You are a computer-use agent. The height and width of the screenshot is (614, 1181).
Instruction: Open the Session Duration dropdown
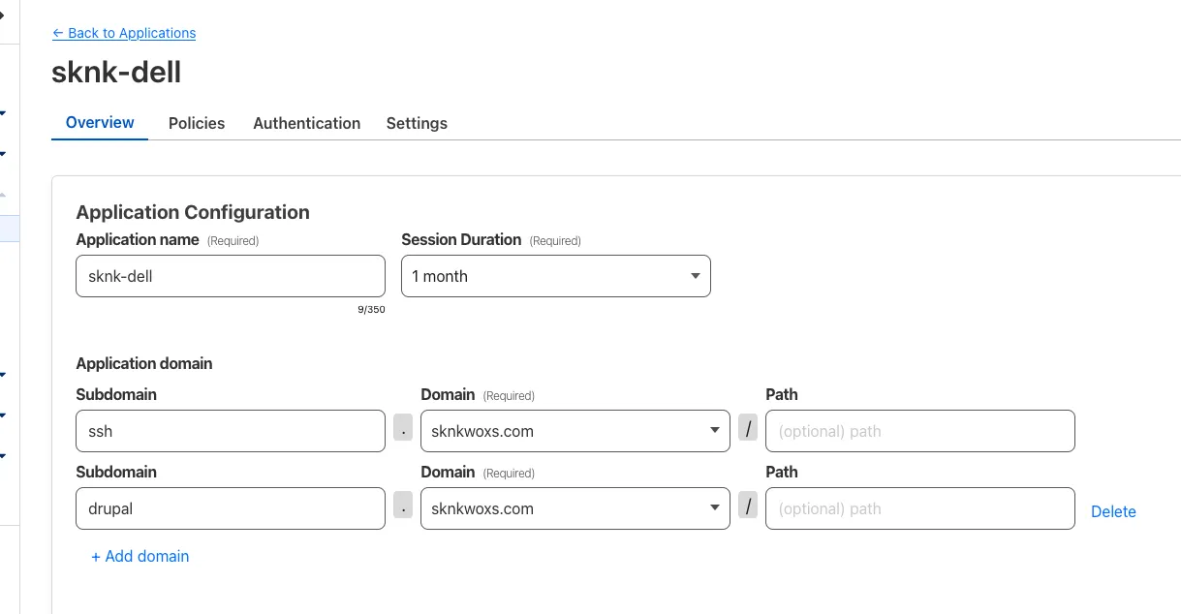pyautogui.click(x=555, y=276)
